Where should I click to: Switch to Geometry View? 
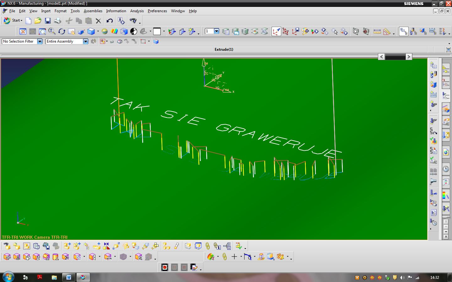423,31
